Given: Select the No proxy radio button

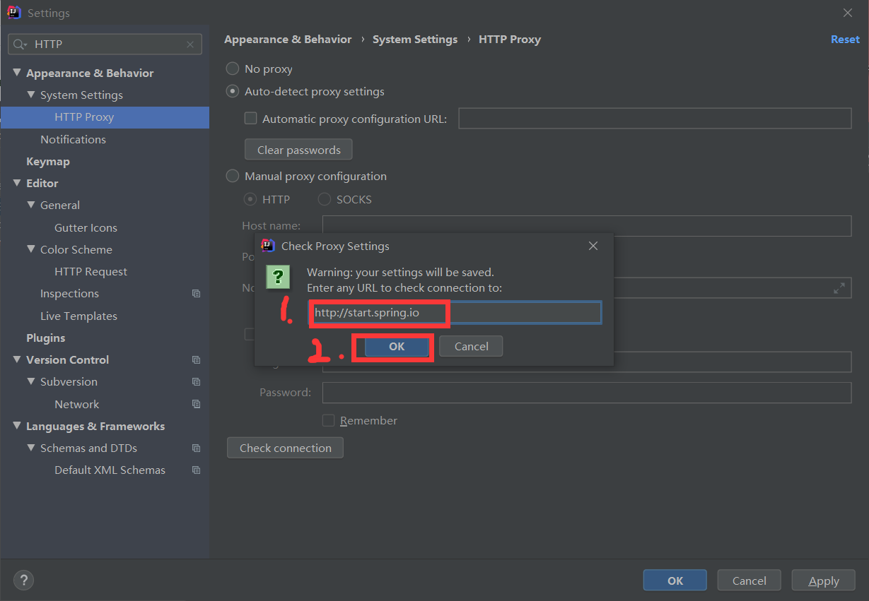Looking at the screenshot, I should click(x=232, y=69).
